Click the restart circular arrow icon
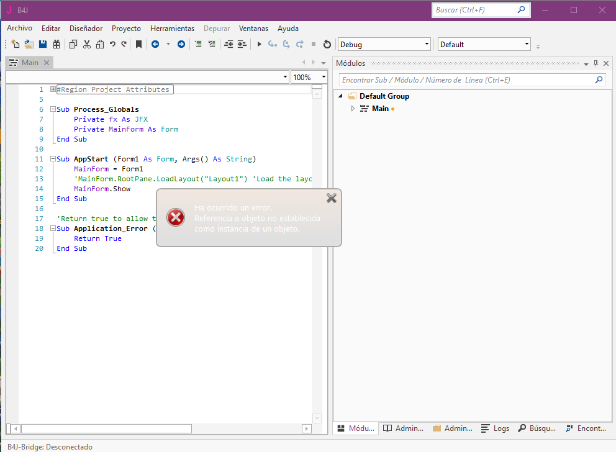The width and height of the screenshot is (616, 452). (327, 44)
